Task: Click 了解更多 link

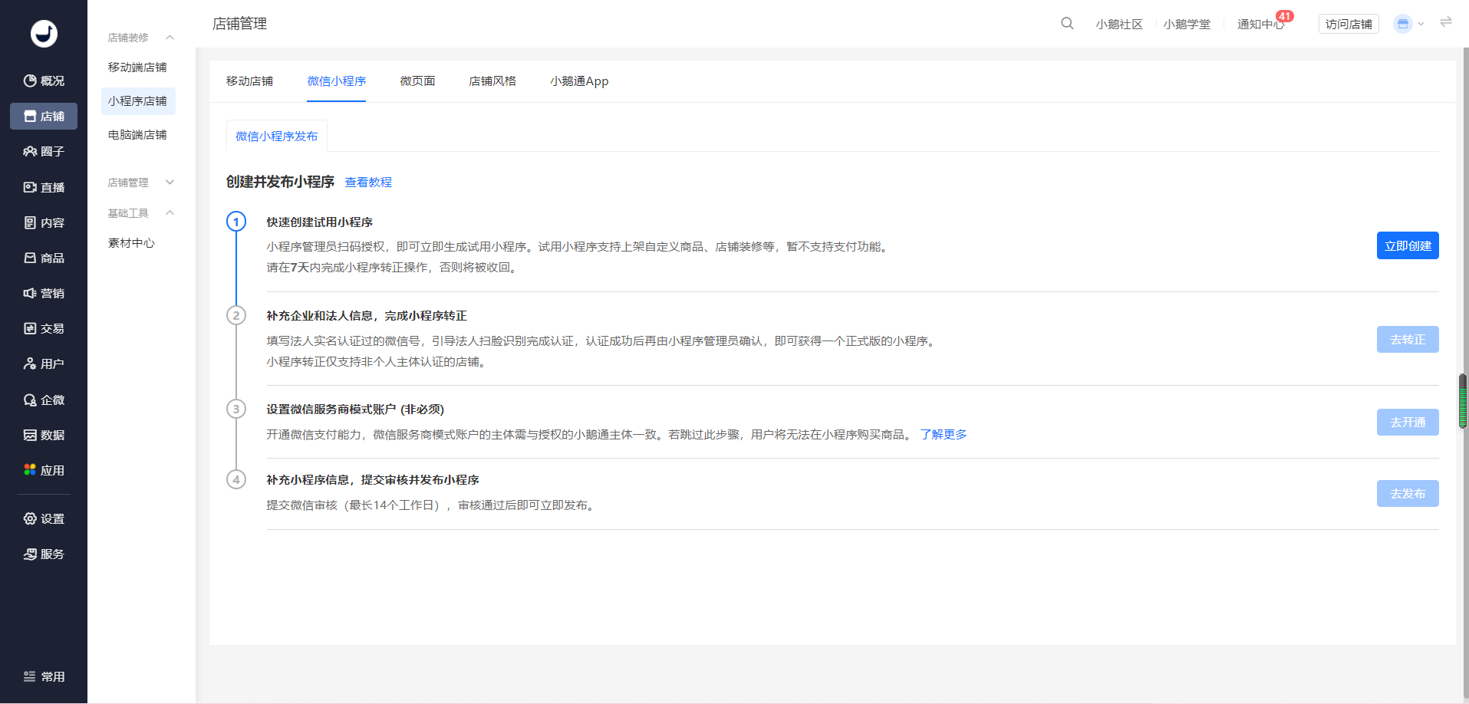Action: pyautogui.click(x=944, y=435)
